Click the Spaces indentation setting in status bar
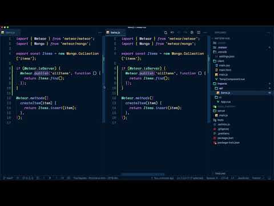Screen dimensions: 274x206 212,178
